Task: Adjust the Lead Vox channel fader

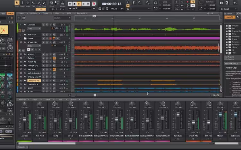Action: [x=24, y=119]
